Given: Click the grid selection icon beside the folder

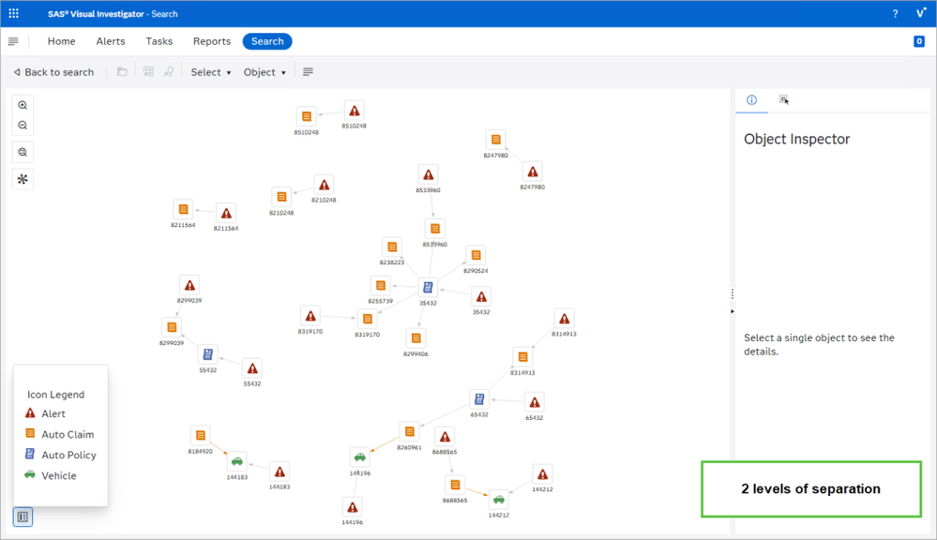Looking at the screenshot, I should pyautogui.click(x=148, y=71).
